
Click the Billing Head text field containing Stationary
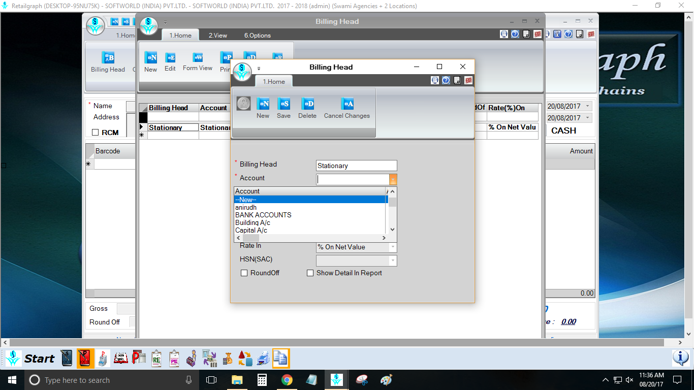click(x=356, y=166)
